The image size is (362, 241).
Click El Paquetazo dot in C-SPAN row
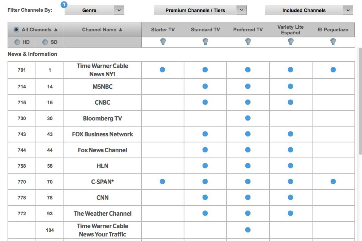coord(333,181)
